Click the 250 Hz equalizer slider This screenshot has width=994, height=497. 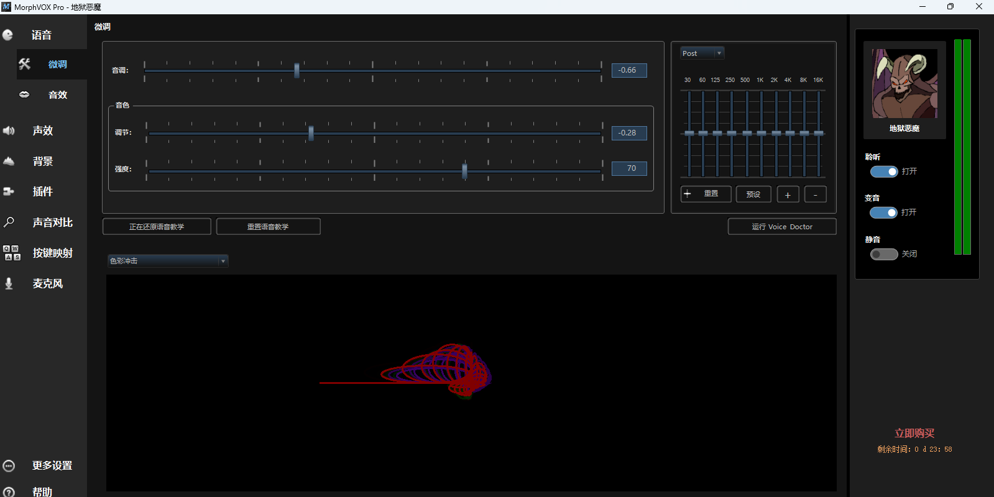coord(732,134)
